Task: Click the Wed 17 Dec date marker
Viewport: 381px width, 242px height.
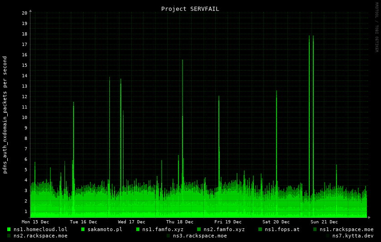Action: (x=132, y=222)
